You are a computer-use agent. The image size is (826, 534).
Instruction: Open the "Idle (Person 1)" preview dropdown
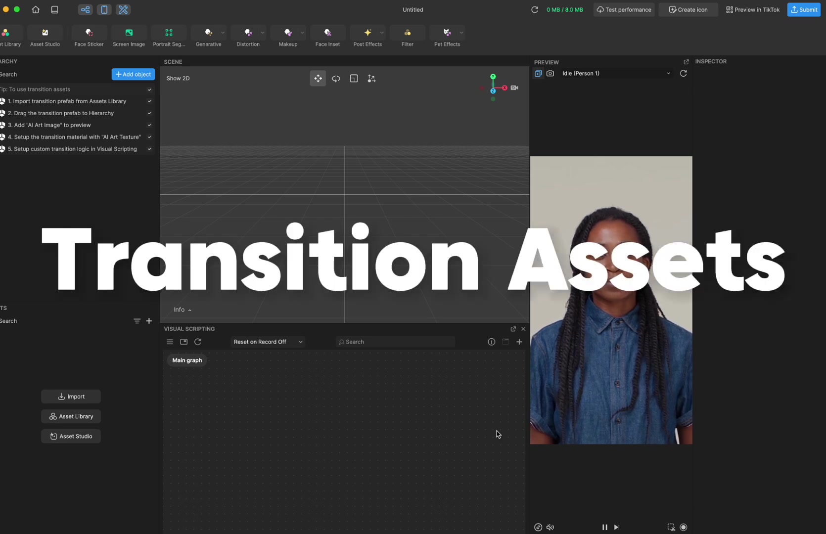tap(616, 73)
